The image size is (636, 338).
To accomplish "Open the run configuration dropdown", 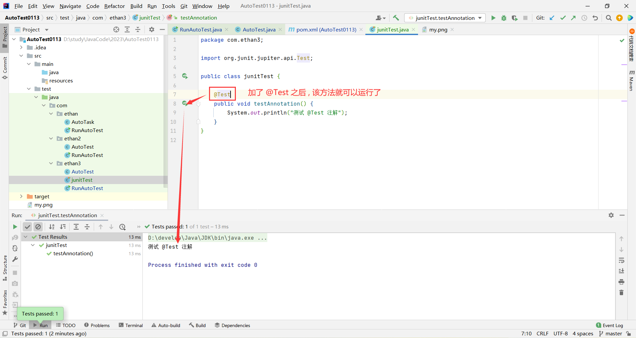I will point(445,18).
